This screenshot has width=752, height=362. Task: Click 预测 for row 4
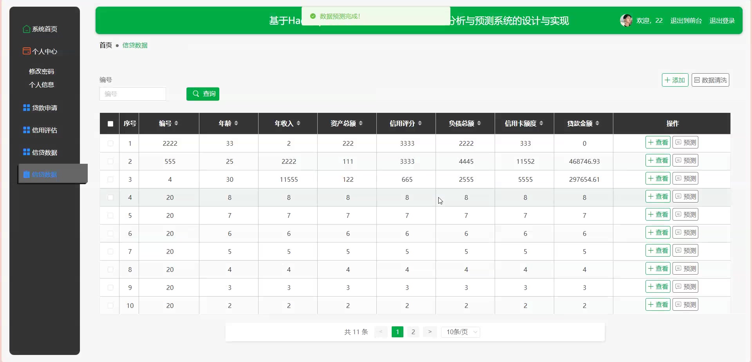tap(685, 197)
